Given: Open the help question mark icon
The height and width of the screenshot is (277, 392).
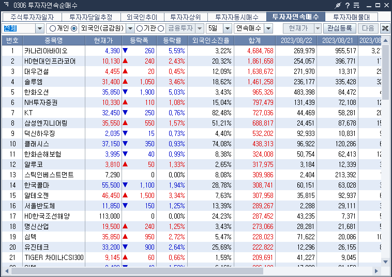Looking at the screenshot, I should coord(348,5).
